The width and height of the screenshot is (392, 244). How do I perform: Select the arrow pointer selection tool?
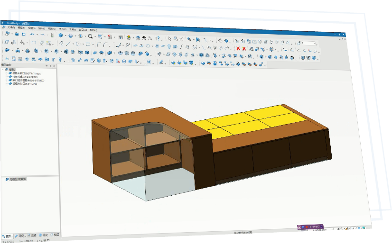(169, 38)
